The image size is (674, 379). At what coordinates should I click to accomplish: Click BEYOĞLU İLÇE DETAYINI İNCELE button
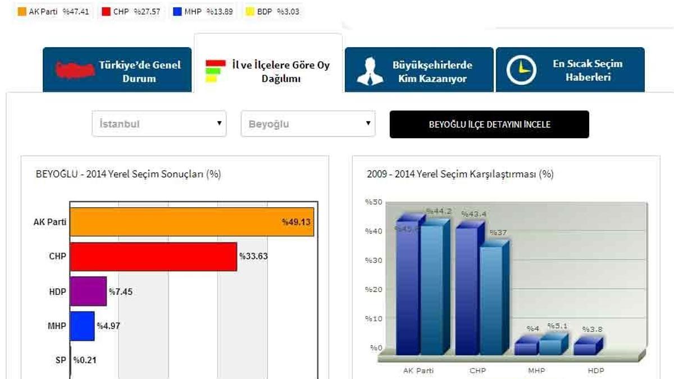tap(489, 124)
